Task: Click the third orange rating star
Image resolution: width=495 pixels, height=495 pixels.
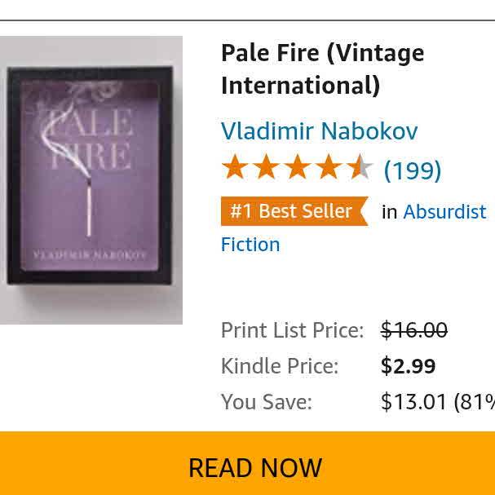Action: (x=297, y=167)
